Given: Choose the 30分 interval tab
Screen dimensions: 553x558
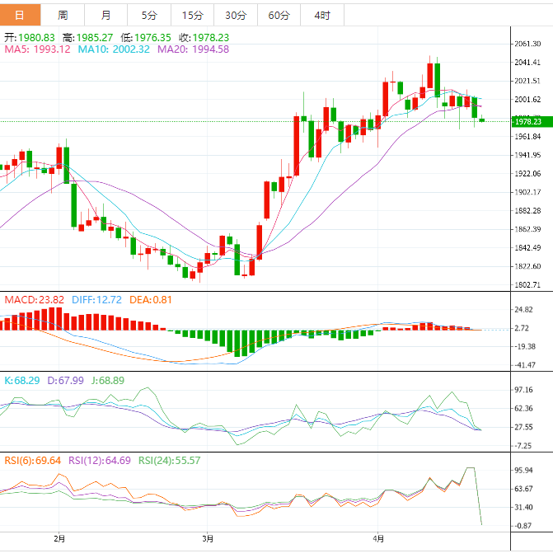Looking at the screenshot, I should pyautogui.click(x=235, y=15).
